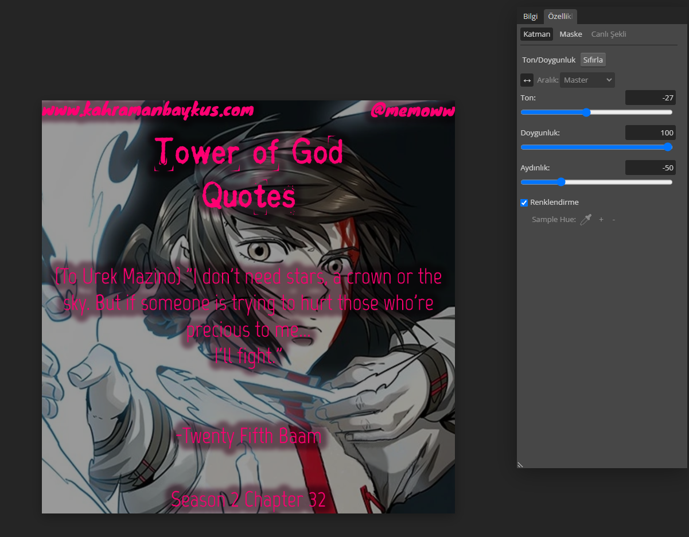The image size is (689, 537).
Task: Click the plus icon next to Sample Hue
Action: pos(601,219)
